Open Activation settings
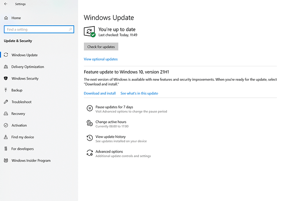The height and width of the screenshot is (201, 281). [x=19, y=125]
